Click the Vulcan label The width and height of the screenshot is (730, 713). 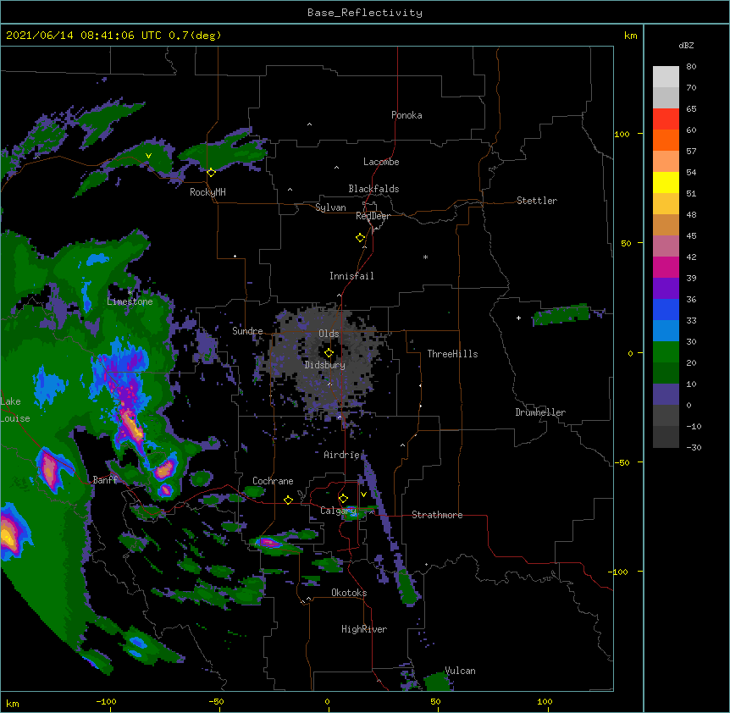460,671
